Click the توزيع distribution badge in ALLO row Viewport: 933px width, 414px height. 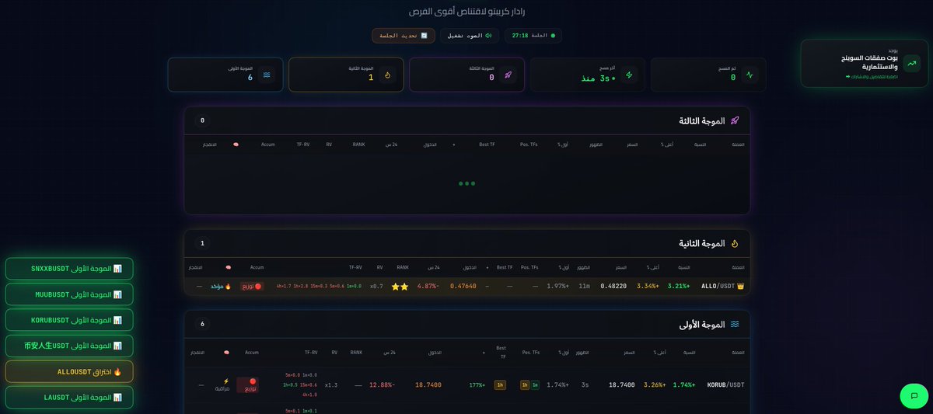252,286
